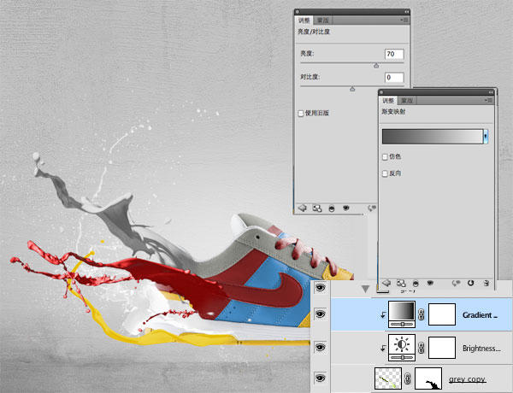513x393 pixels.
Task: Toggle eye icon of group row above Gradient
Action: [320, 288]
